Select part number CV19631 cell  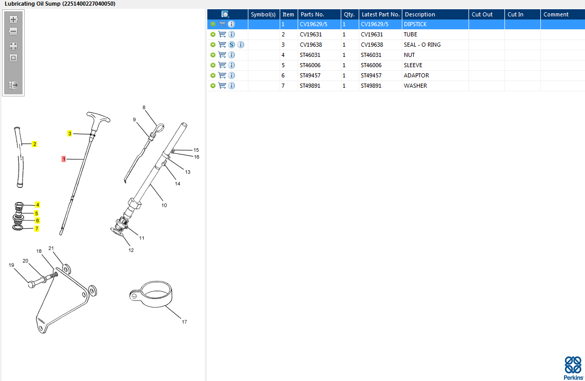tap(319, 34)
